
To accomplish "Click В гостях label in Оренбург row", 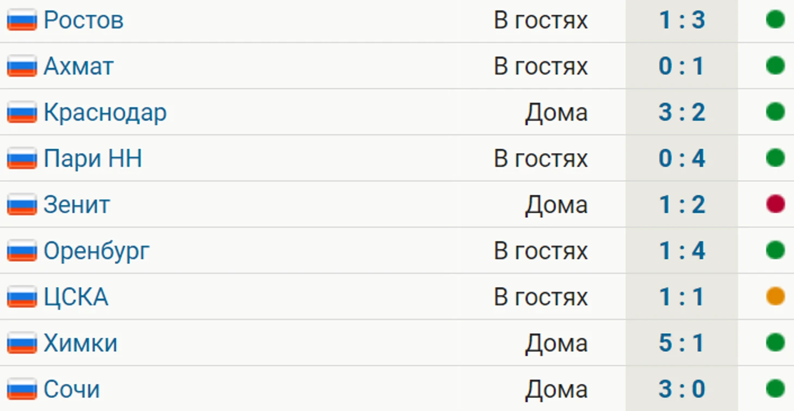I will coord(541,251).
